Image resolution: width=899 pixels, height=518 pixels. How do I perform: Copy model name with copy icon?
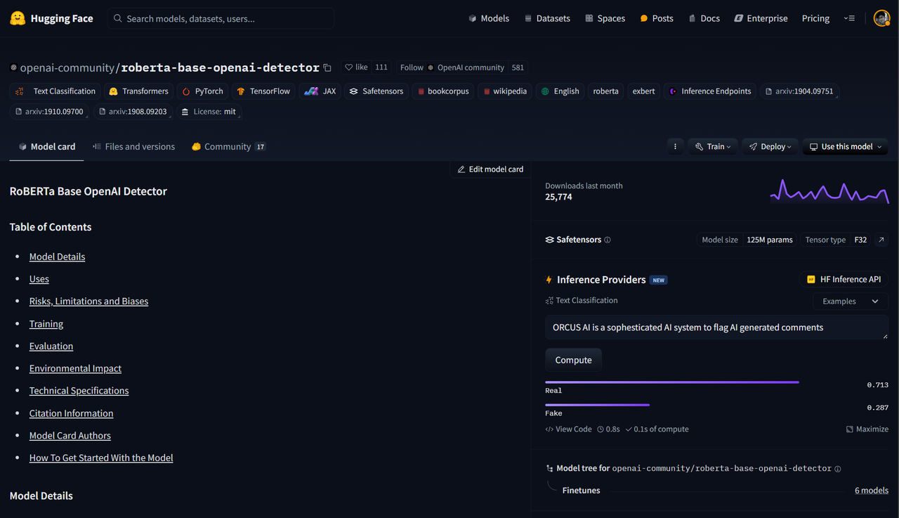click(x=327, y=67)
